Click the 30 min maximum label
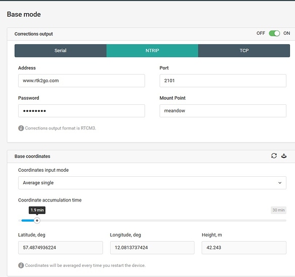Viewport: 295px width, 277px height. coord(278,210)
